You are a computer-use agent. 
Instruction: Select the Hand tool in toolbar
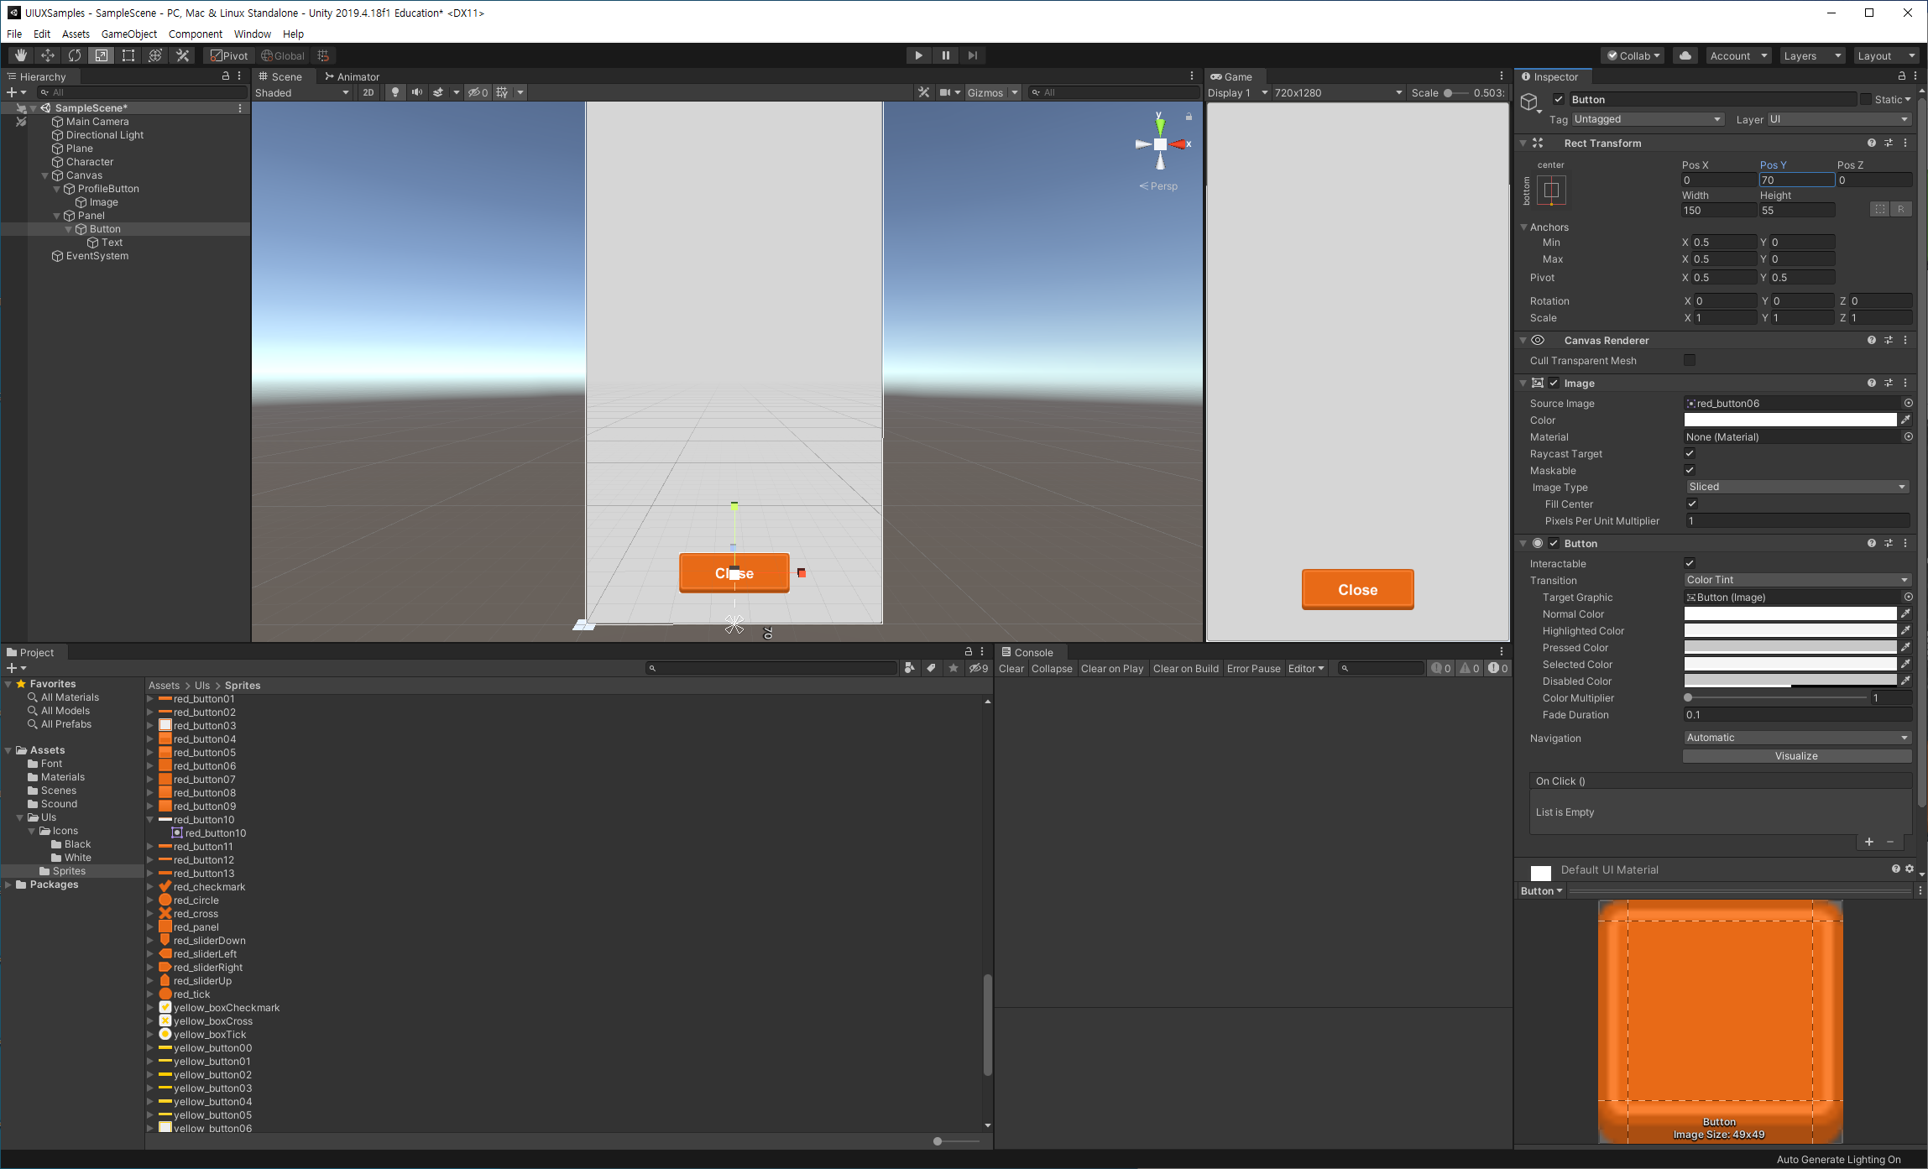[21, 55]
